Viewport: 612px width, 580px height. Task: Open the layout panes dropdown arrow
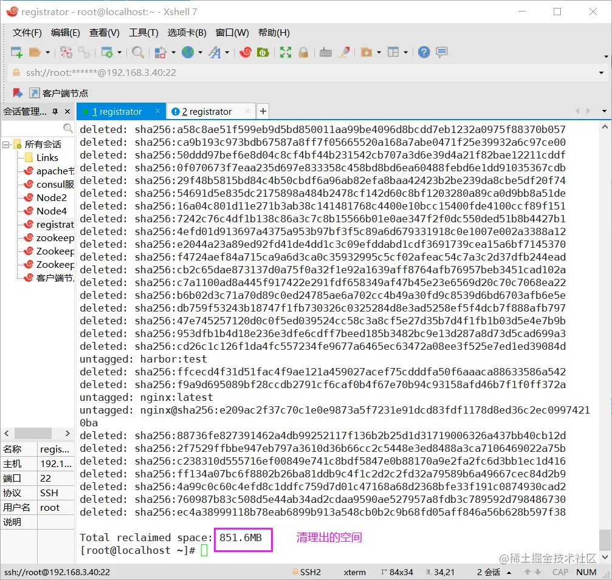point(406,52)
